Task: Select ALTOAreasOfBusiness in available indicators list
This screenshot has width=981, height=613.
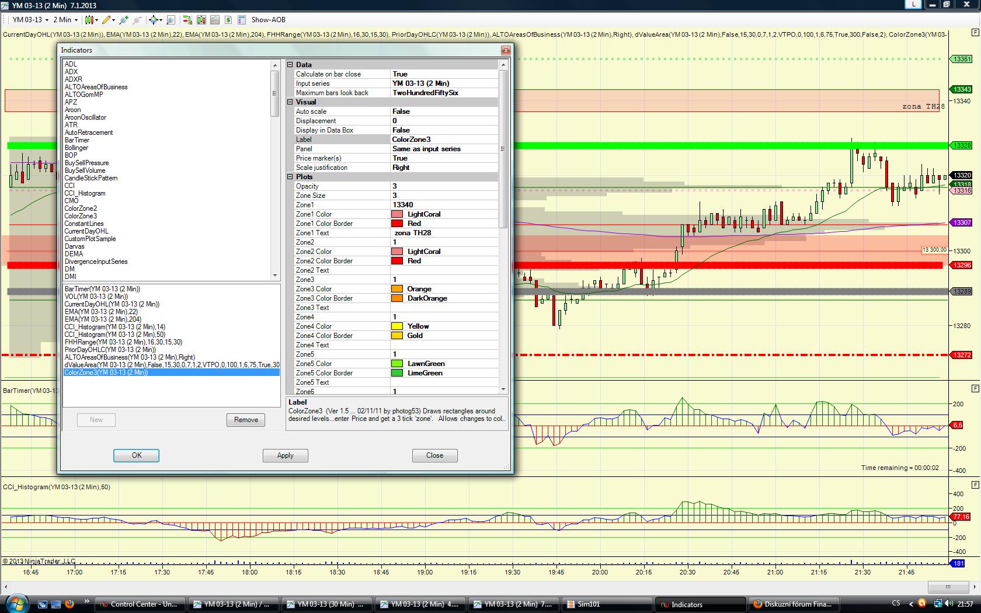Action: point(96,87)
